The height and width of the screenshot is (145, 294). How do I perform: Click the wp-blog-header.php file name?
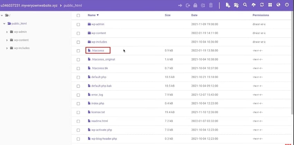point(104,139)
